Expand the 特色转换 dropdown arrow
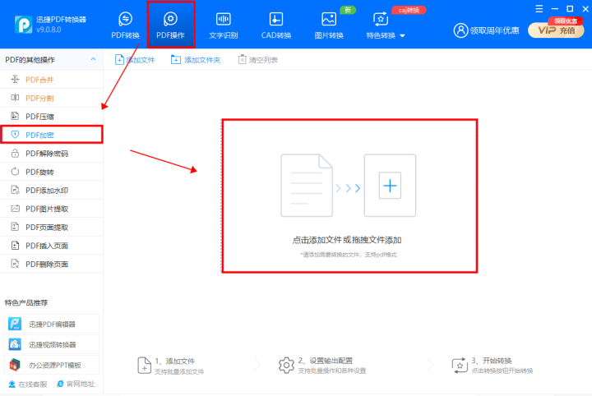Image resolution: width=592 pixels, height=396 pixels. click(402, 36)
